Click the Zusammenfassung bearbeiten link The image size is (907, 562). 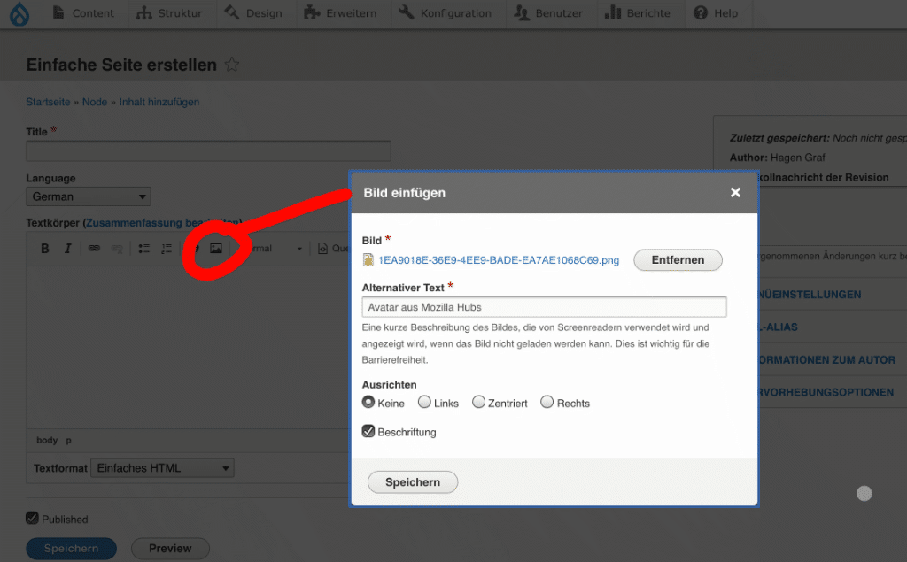coord(162,223)
